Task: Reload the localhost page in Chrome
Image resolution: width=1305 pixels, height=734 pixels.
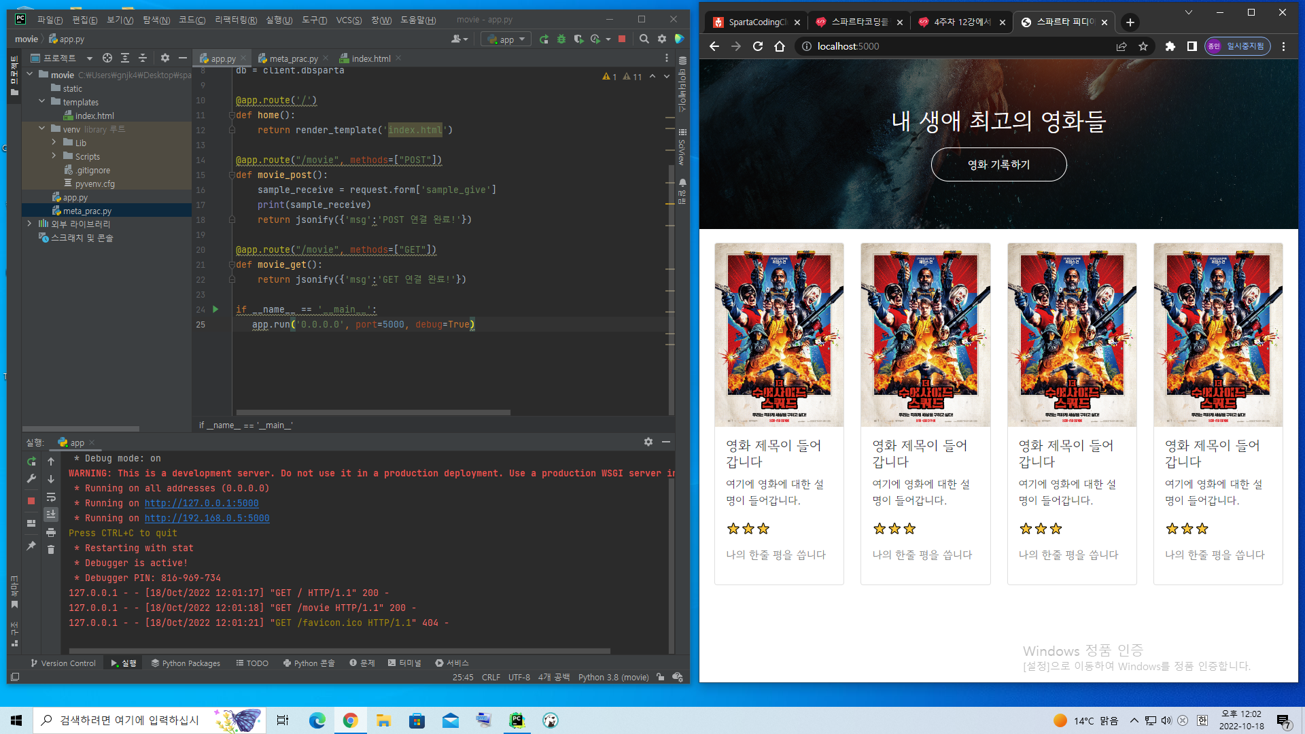Action: 758,46
